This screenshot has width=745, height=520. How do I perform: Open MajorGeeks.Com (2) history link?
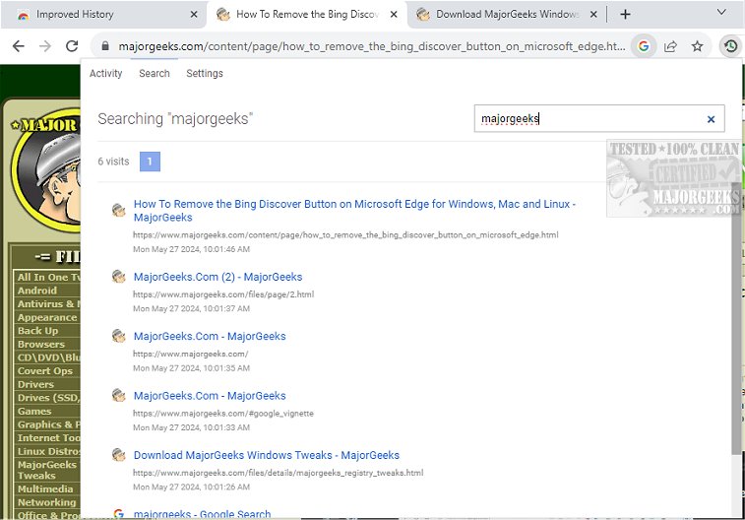coord(217,277)
